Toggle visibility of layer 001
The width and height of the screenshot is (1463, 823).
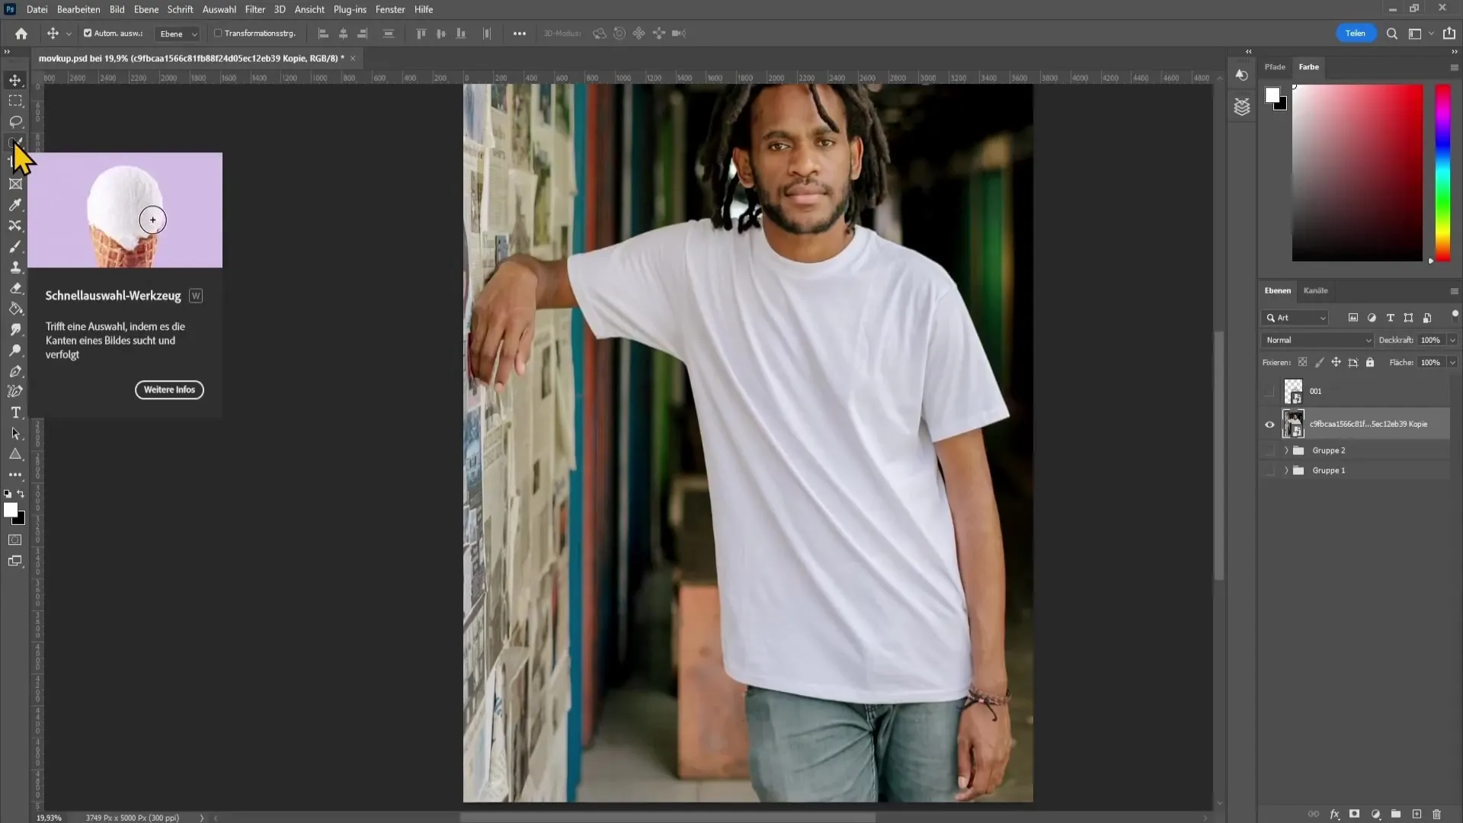point(1269,391)
